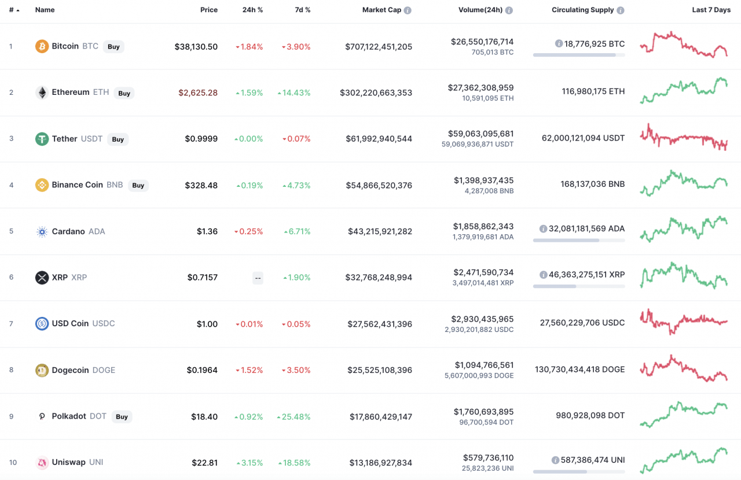
Task: Click Dogecoin supply 130,730,434,418 DOGE
Action: pyautogui.click(x=580, y=369)
